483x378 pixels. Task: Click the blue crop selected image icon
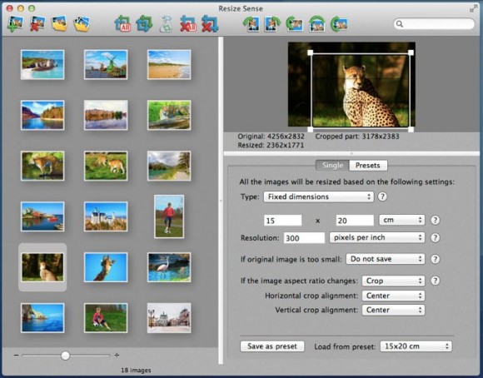click(x=144, y=23)
